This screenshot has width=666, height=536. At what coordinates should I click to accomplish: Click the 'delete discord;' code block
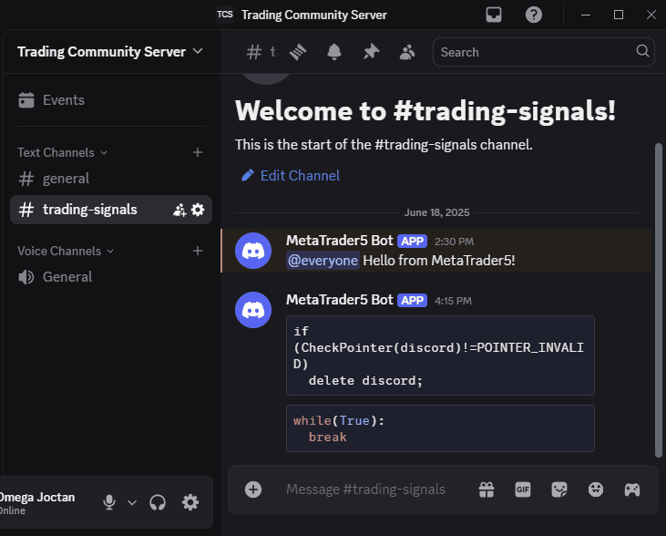440,356
